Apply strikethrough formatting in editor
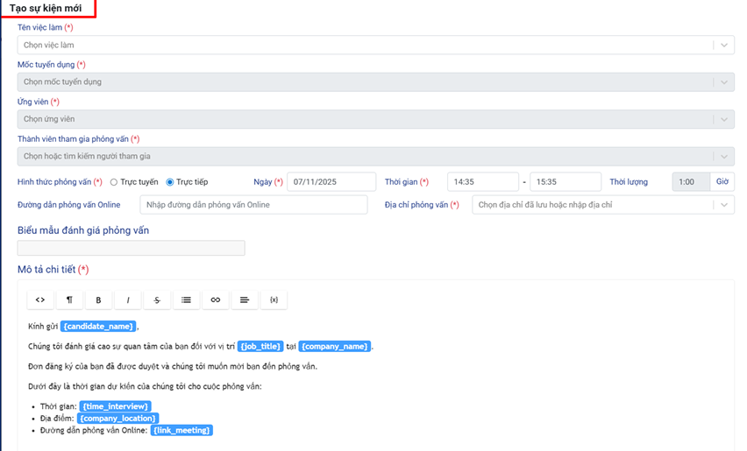The width and height of the screenshot is (747, 451). tap(157, 300)
